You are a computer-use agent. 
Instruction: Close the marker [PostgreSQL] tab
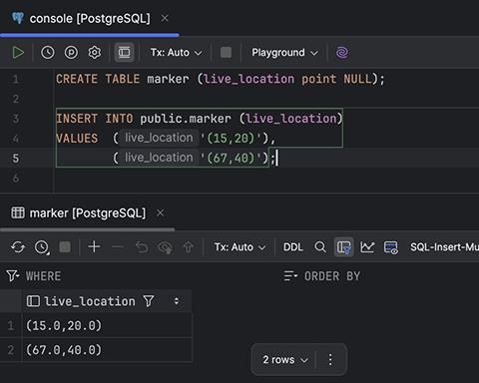coord(160,212)
